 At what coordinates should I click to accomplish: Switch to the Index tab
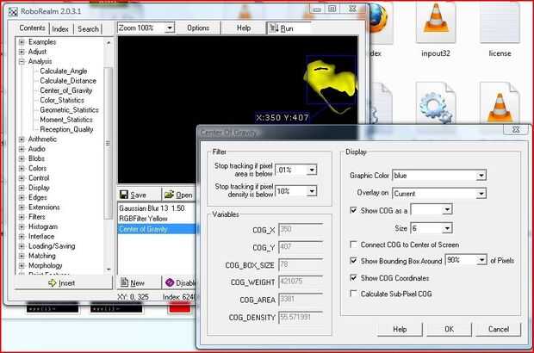click(x=60, y=29)
